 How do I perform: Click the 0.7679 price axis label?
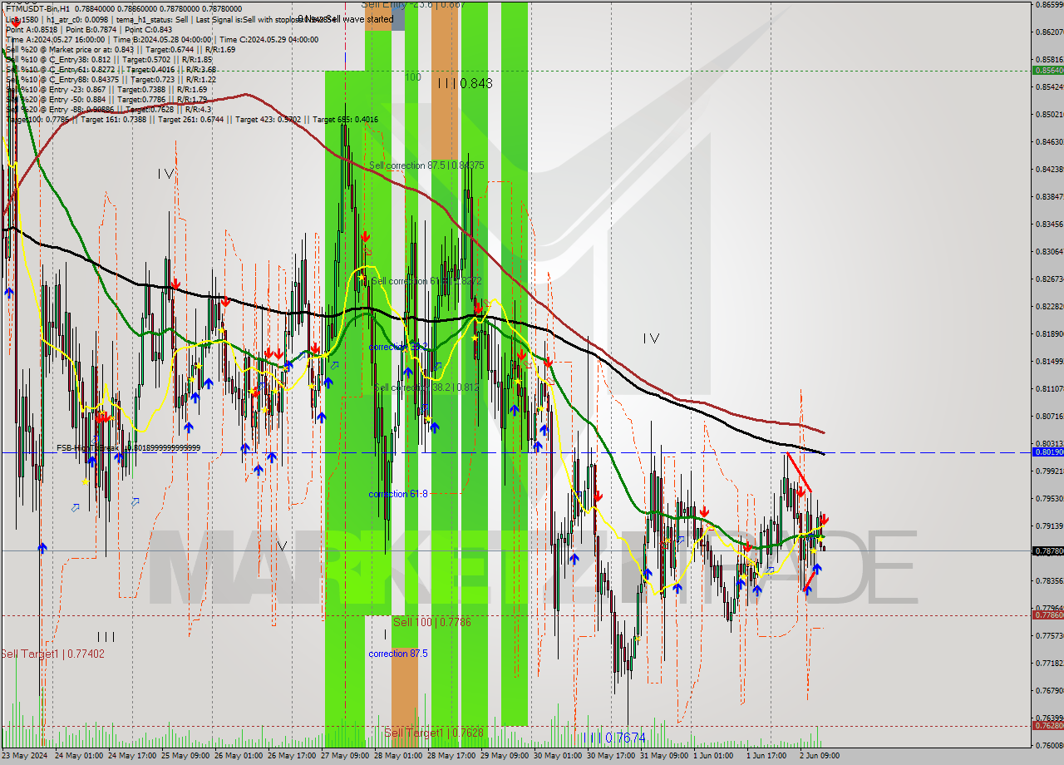point(1049,690)
